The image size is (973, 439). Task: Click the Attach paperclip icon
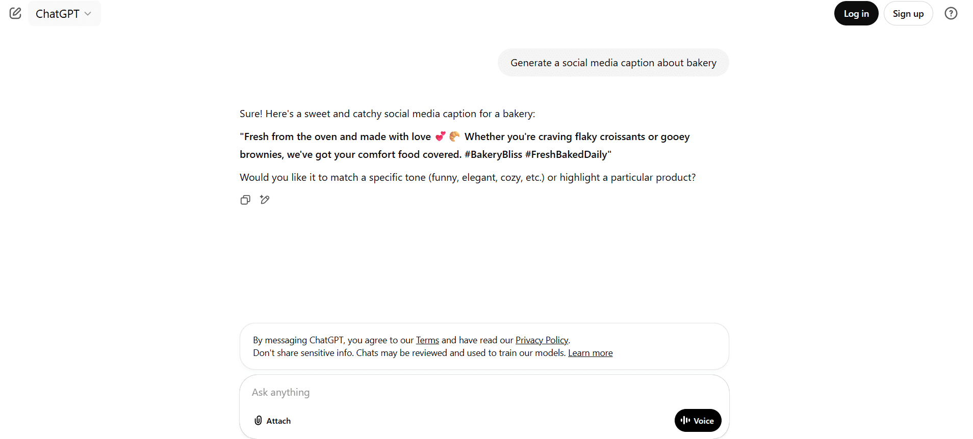tap(258, 421)
